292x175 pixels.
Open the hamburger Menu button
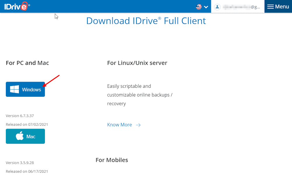click(x=278, y=6)
